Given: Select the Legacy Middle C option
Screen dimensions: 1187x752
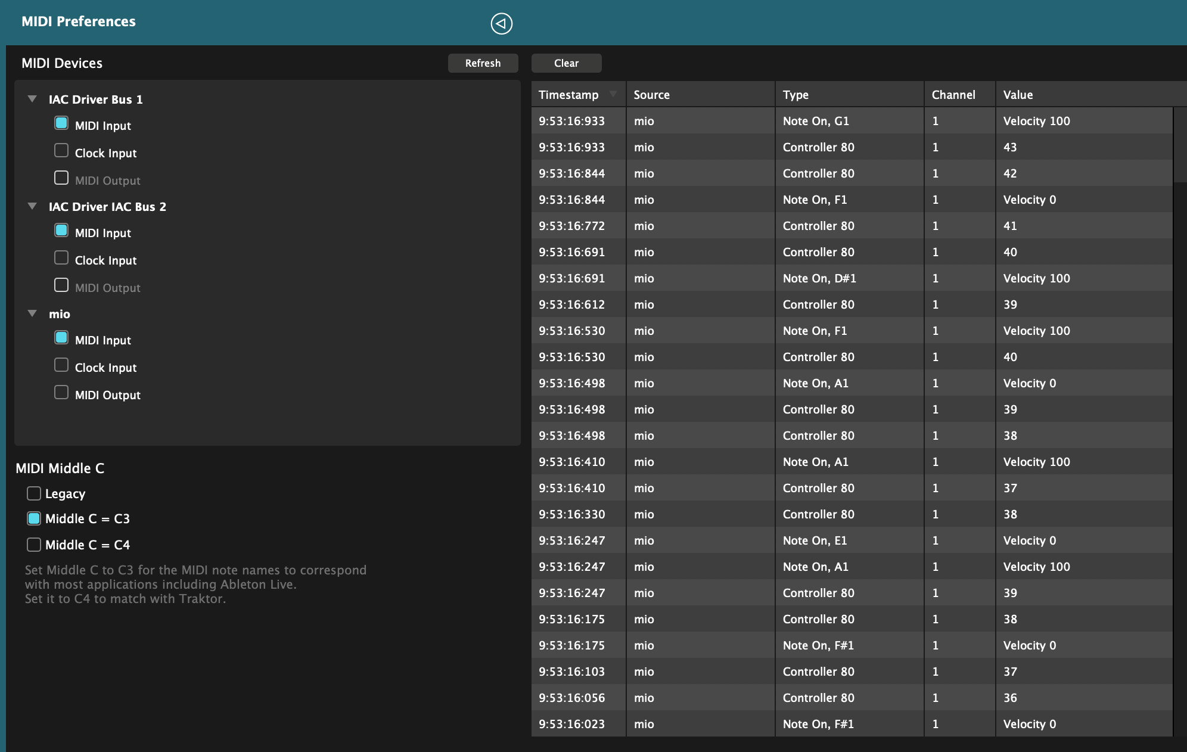Looking at the screenshot, I should 34,493.
